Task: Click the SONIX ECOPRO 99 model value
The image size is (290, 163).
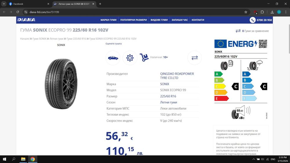Action: 173,90
